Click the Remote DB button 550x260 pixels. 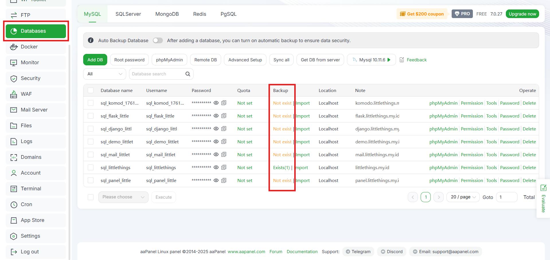click(x=206, y=60)
